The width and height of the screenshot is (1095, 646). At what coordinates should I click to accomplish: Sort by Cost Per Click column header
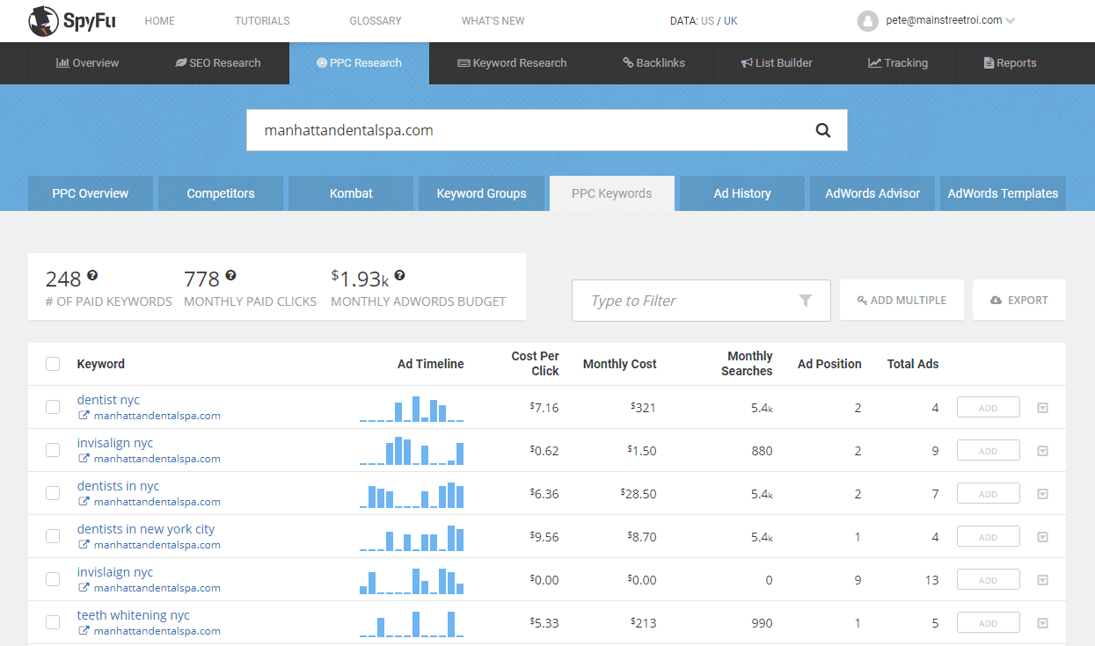pos(536,364)
